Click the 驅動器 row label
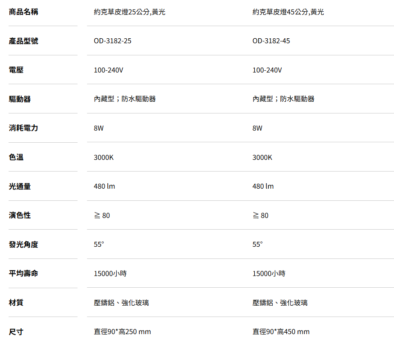Viewport: 394px width, 344px height. 20,99
